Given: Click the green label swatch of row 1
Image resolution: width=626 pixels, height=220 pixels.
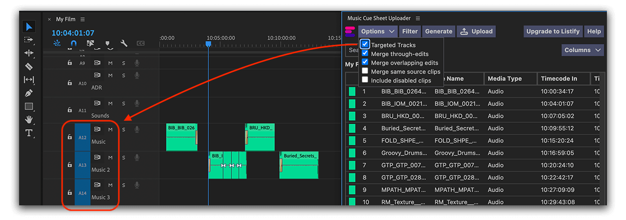Looking at the screenshot, I should click(x=352, y=91).
